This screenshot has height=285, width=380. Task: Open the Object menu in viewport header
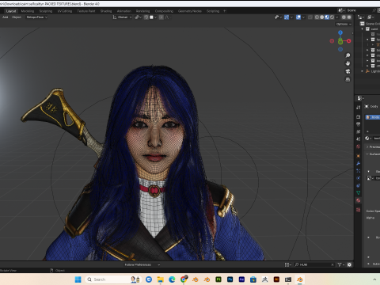(17, 17)
